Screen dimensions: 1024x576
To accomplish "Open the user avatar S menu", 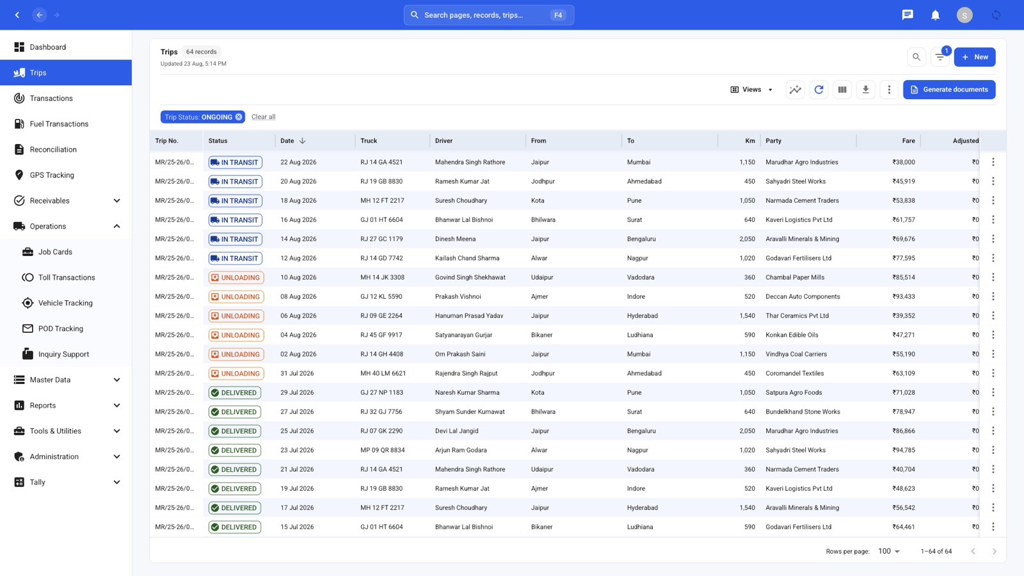I will [x=964, y=15].
